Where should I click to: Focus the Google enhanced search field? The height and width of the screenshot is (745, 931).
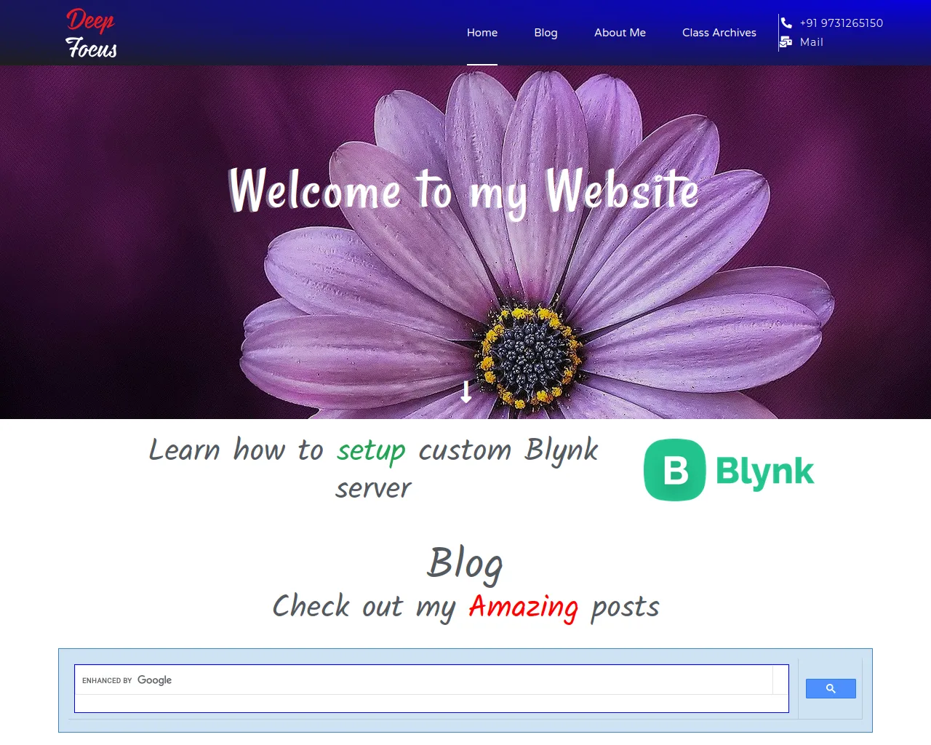424,680
